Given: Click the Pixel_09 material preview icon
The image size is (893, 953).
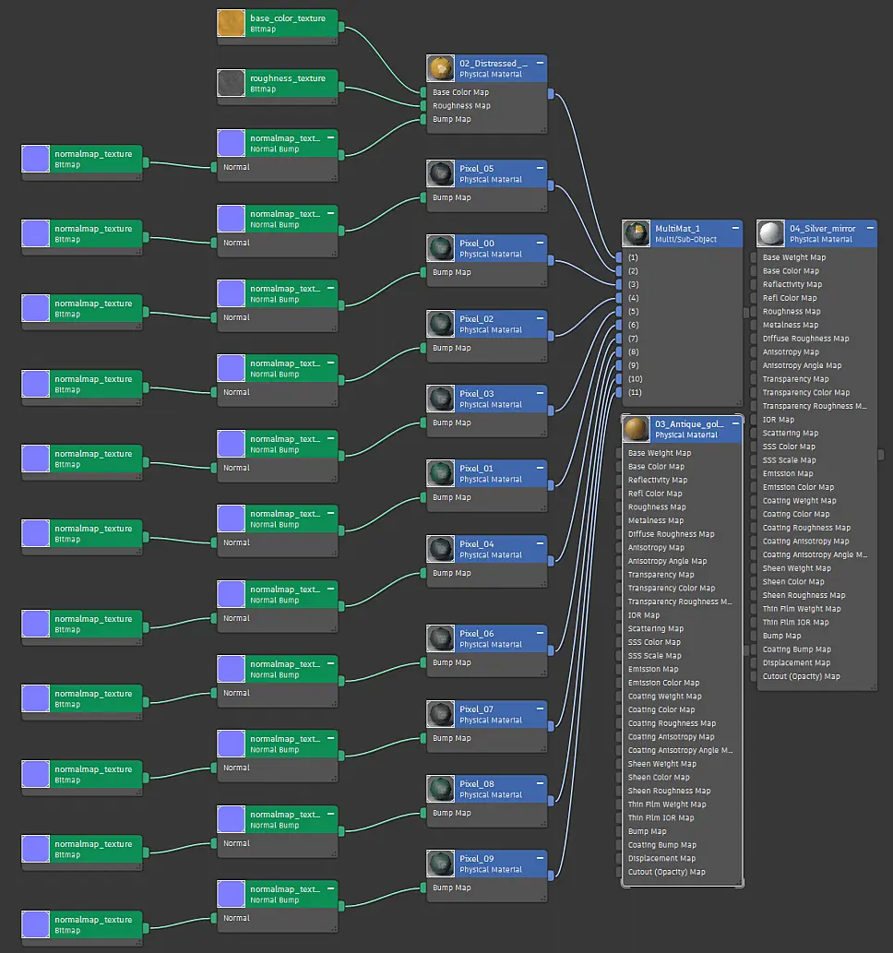Looking at the screenshot, I should 441,864.
